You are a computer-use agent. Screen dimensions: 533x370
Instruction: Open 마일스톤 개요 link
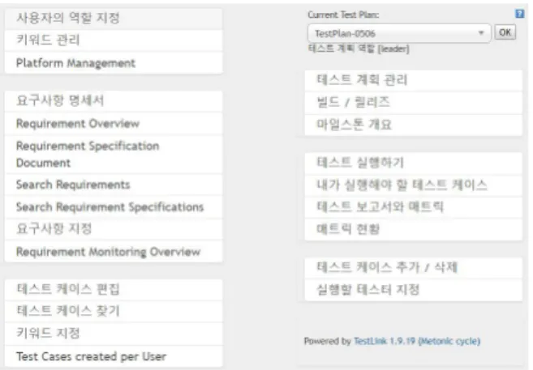point(414,125)
